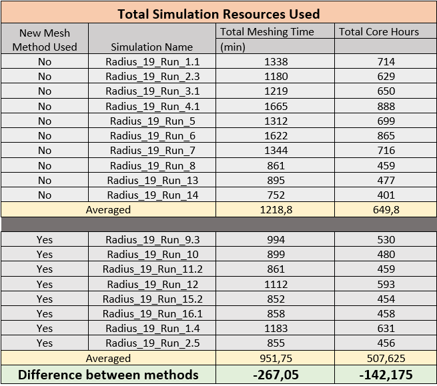437x386 pixels.
Task: Select the Radius_19_Run_3.1 name cell
Action: [x=152, y=91]
